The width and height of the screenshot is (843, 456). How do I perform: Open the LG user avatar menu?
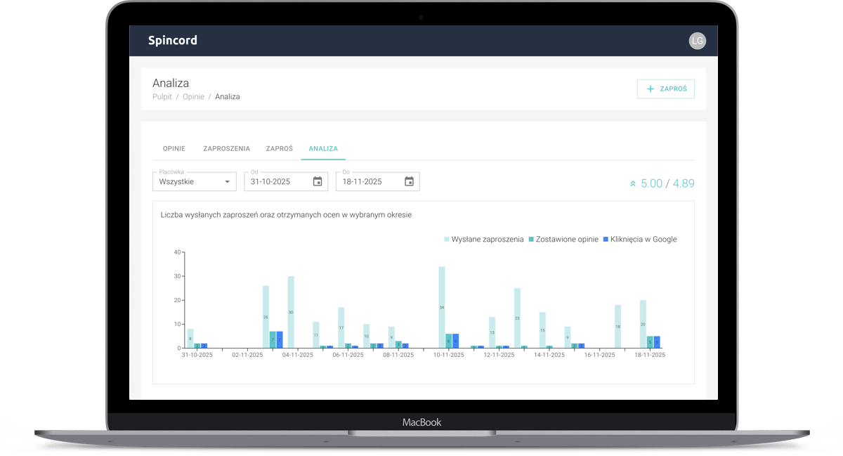pos(697,41)
